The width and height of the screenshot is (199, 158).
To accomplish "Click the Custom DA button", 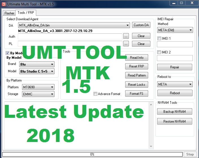I will click(141, 25).
